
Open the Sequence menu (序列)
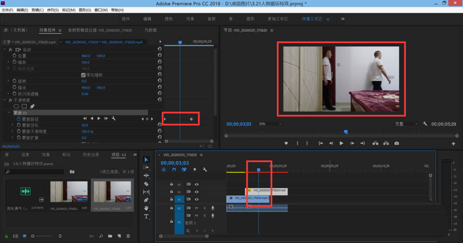tap(52, 10)
